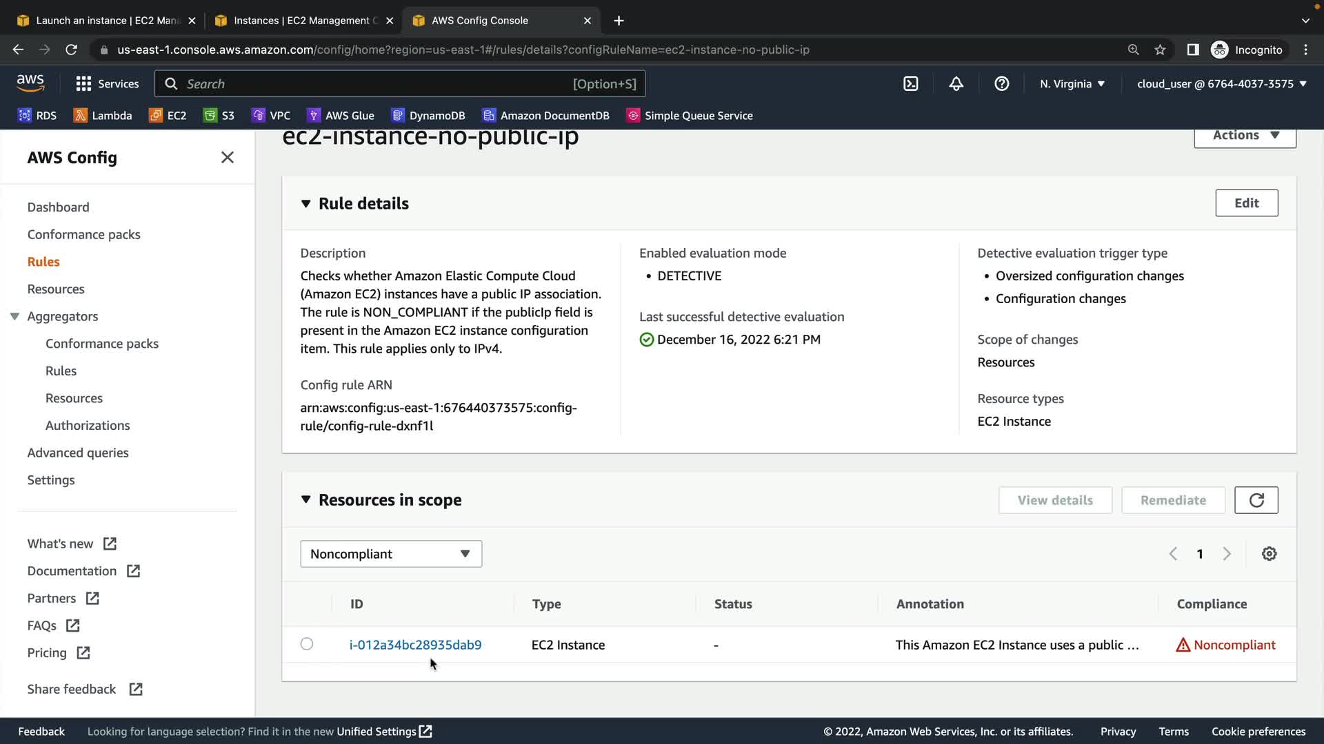Focus the AWS console search field
Screen dimensions: 1324x744
click(x=400, y=84)
